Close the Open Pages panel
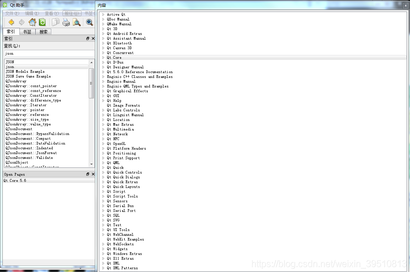Screen dimensions: 410x272 click(x=93, y=174)
